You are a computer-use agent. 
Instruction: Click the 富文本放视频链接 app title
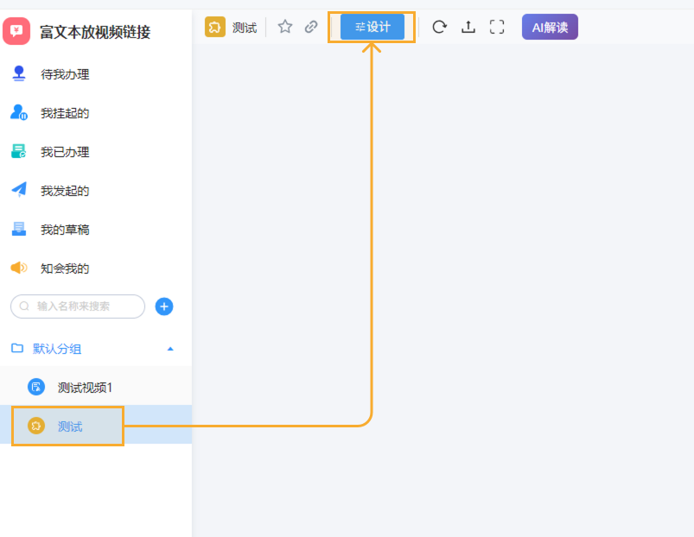tap(95, 32)
